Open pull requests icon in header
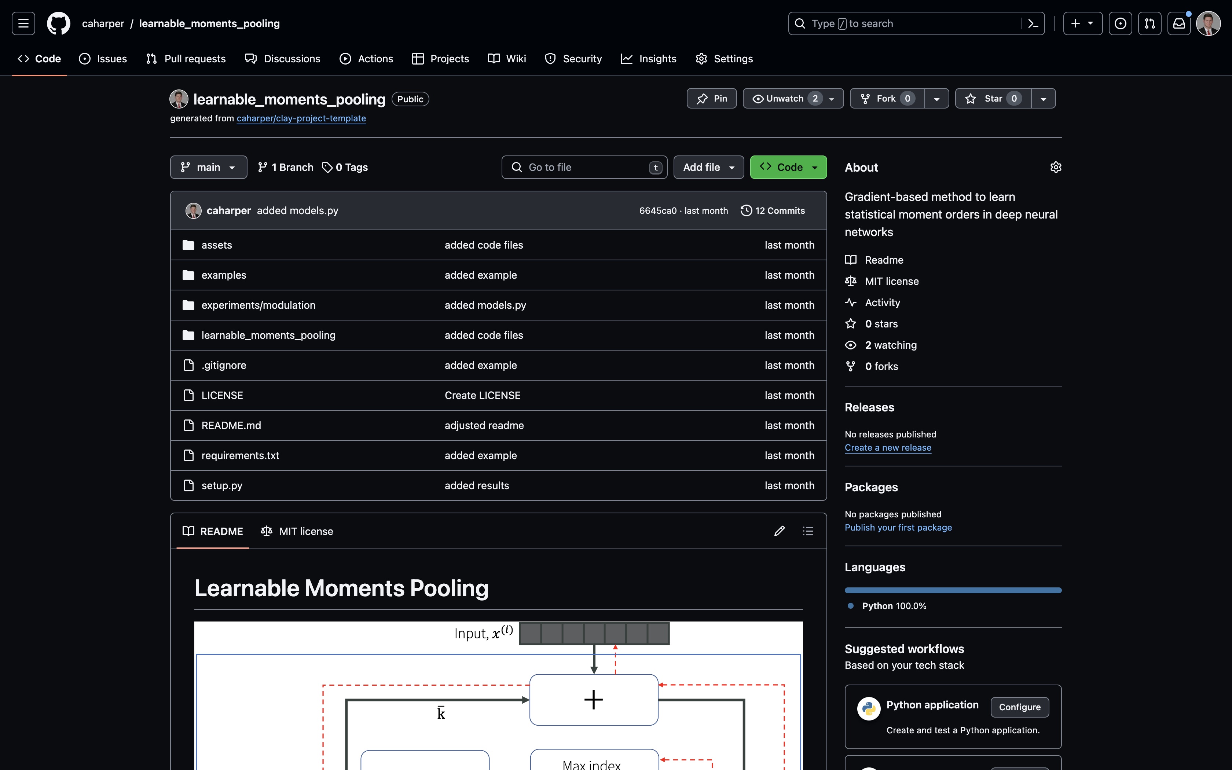Image resolution: width=1232 pixels, height=770 pixels. point(1149,23)
